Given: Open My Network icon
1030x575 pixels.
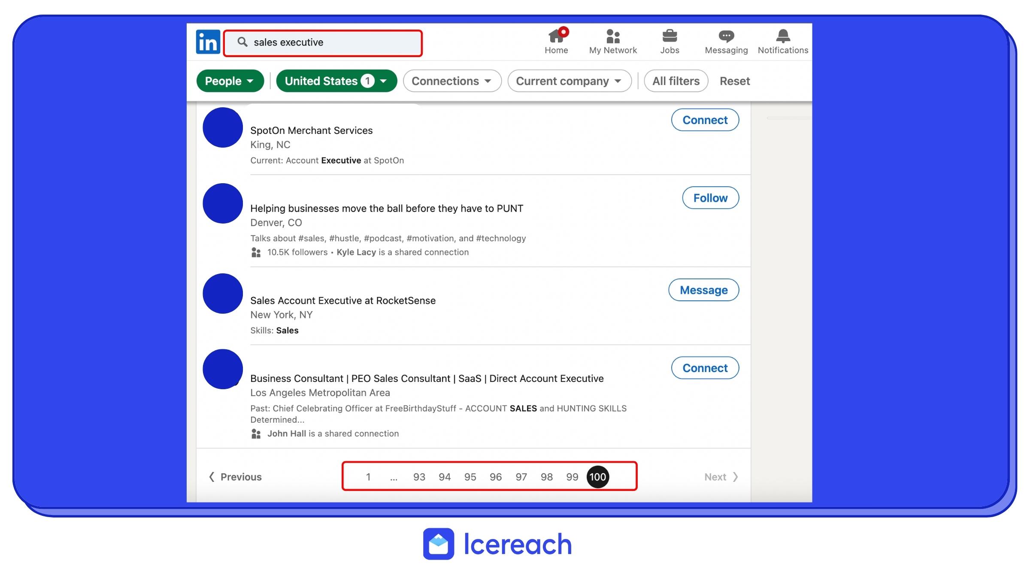Looking at the screenshot, I should 612,36.
